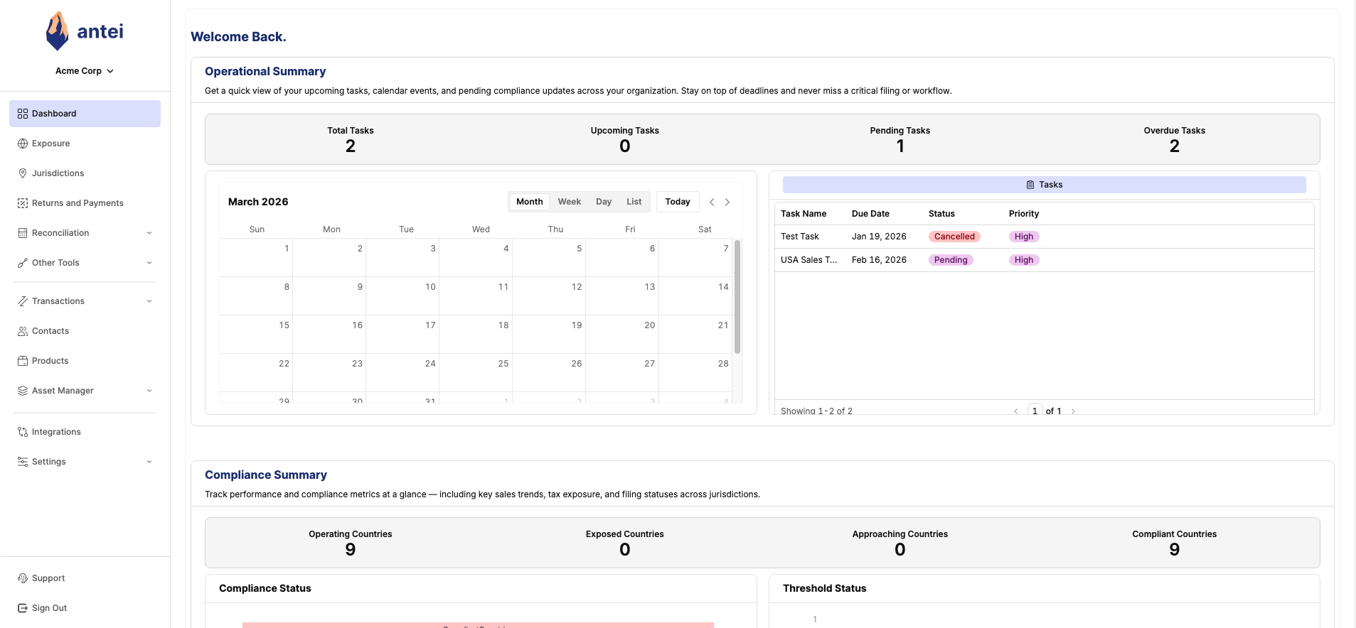This screenshot has width=1356, height=628.
Task: Open the Integrations link
Action: click(85, 432)
